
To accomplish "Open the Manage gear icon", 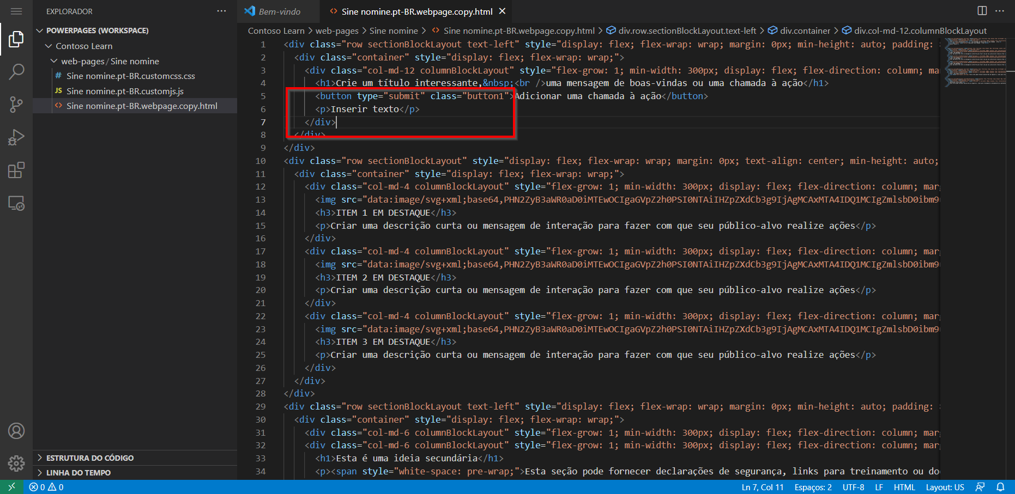I will (16, 463).
